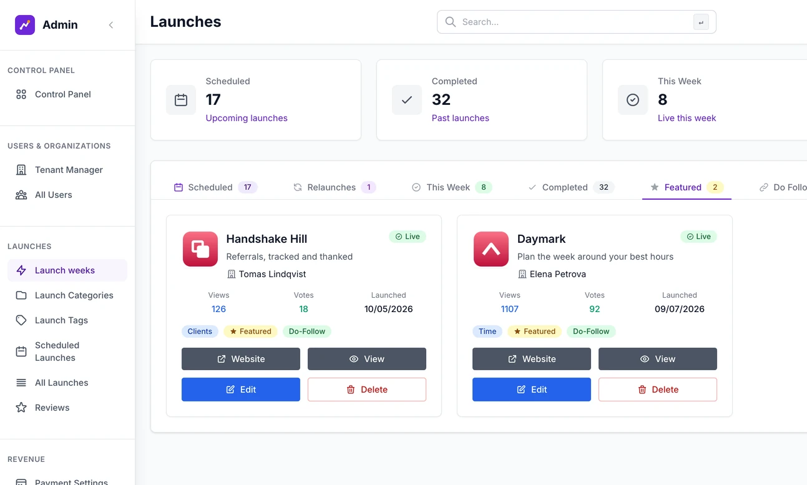Open Tenant Manager page
This screenshot has height=485, width=807.
(67, 170)
